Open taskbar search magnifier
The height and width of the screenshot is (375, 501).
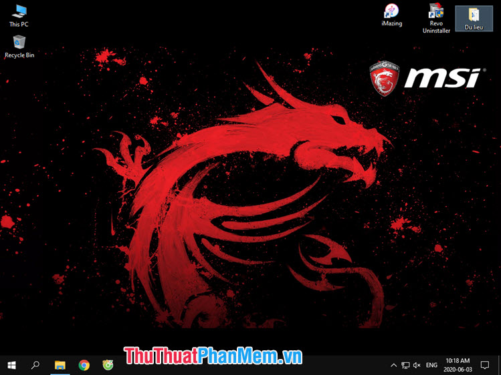tap(35, 365)
